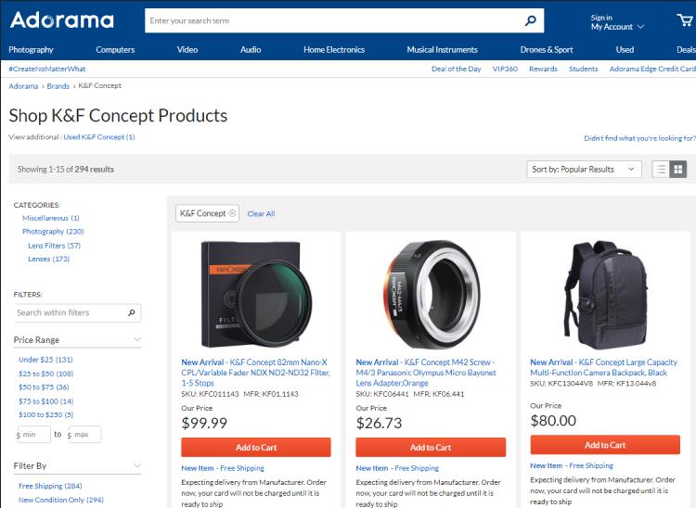Screen dimensions: 696x508
Task: Click the search magnifier icon in header
Action: pos(530,20)
